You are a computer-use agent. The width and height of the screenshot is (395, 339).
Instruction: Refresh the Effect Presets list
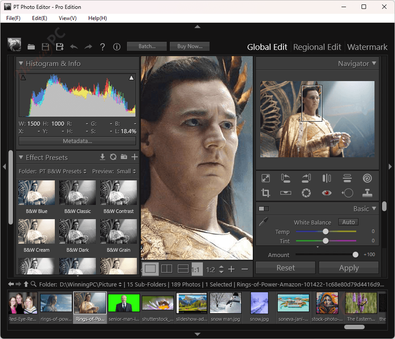pos(113,157)
